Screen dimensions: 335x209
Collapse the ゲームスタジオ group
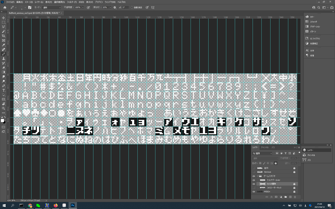258,176
